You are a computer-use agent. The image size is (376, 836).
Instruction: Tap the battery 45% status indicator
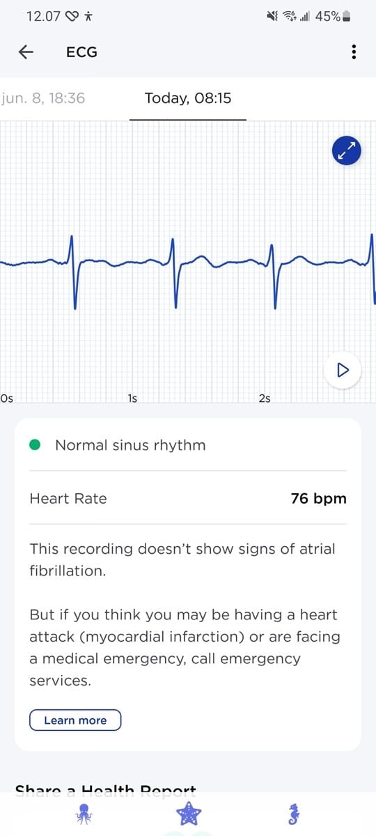coord(332,16)
